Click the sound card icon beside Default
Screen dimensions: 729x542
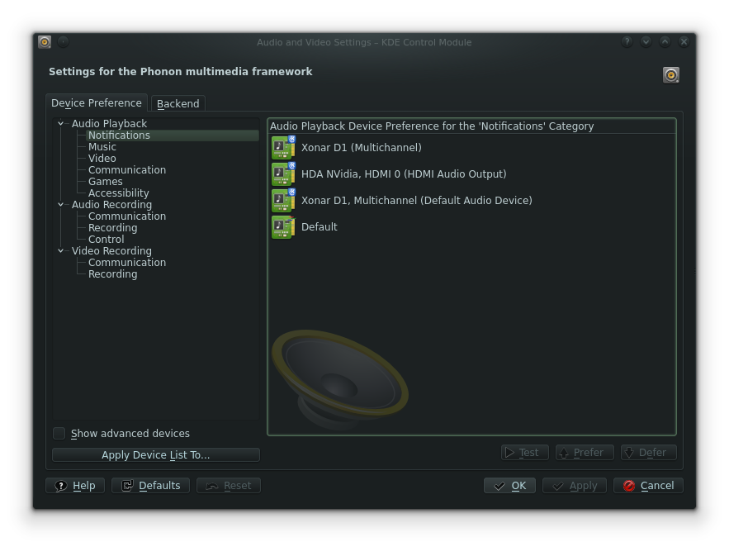pos(283,227)
